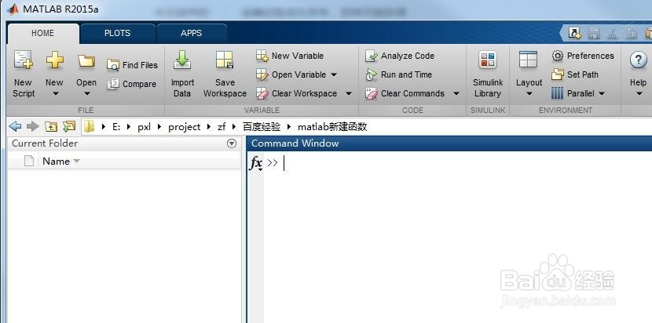Click Save Workspace

pyautogui.click(x=225, y=74)
